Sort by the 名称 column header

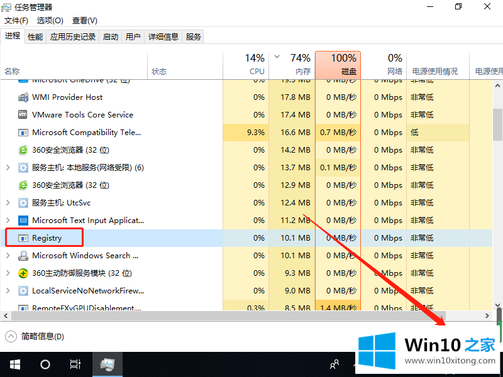pyautogui.click(x=74, y=65)
